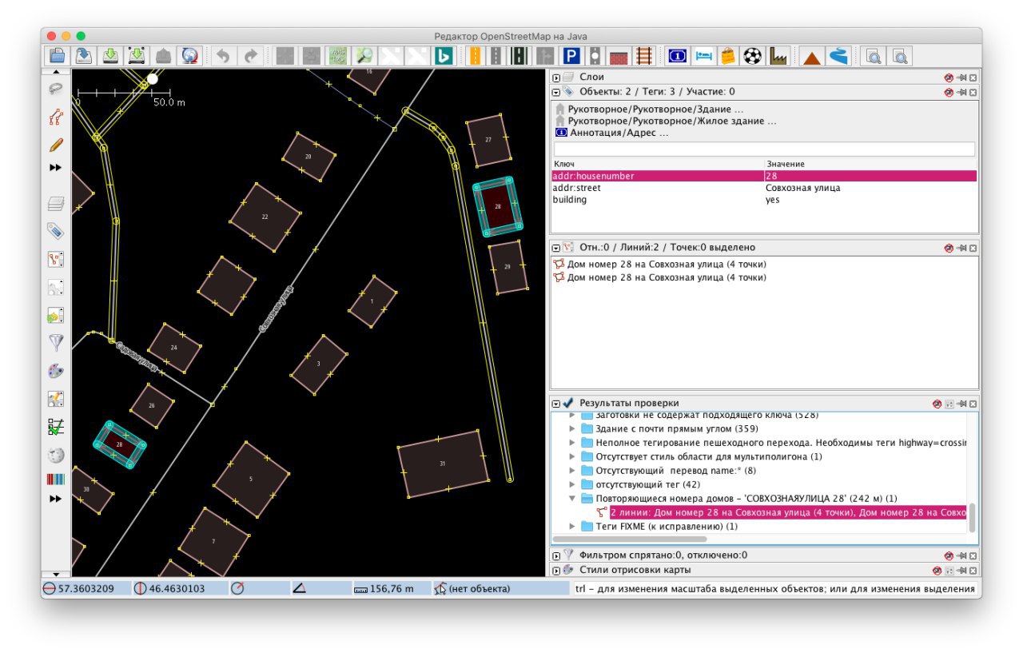Click the Ключ column header
The width and height of the screenshot is (1023, 653).
pos(658,164)
